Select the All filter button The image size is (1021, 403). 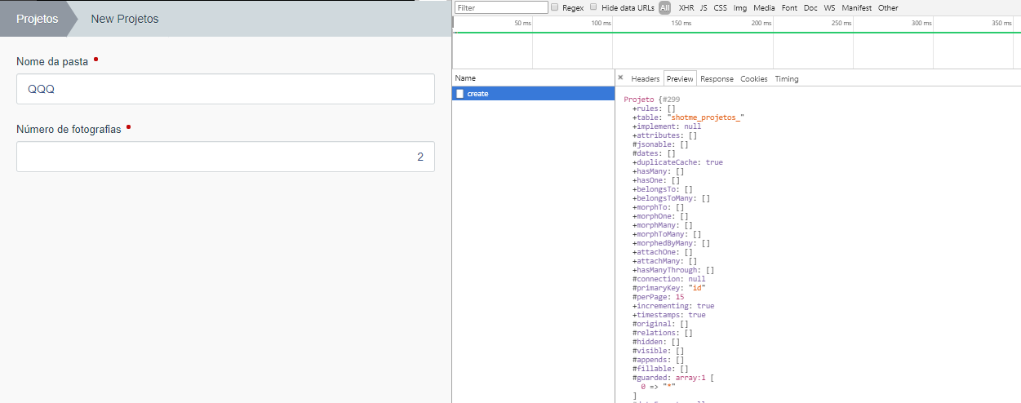point(665,8)
